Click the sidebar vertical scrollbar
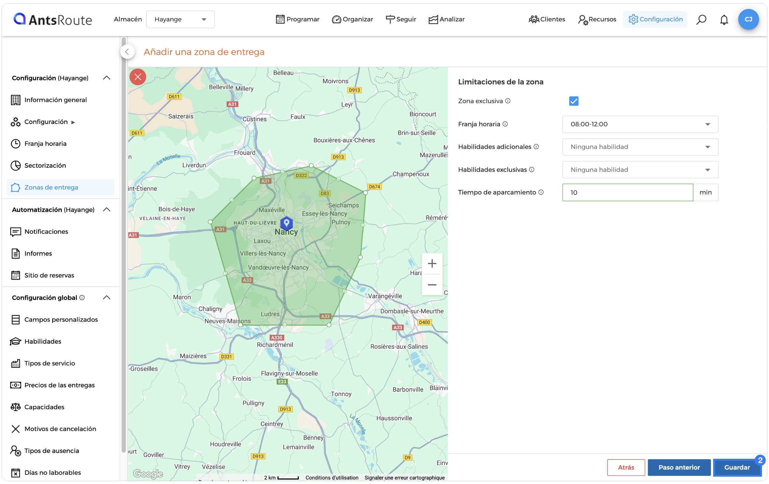The width and height of the screenshot is (769, 484). click(123, 245)
